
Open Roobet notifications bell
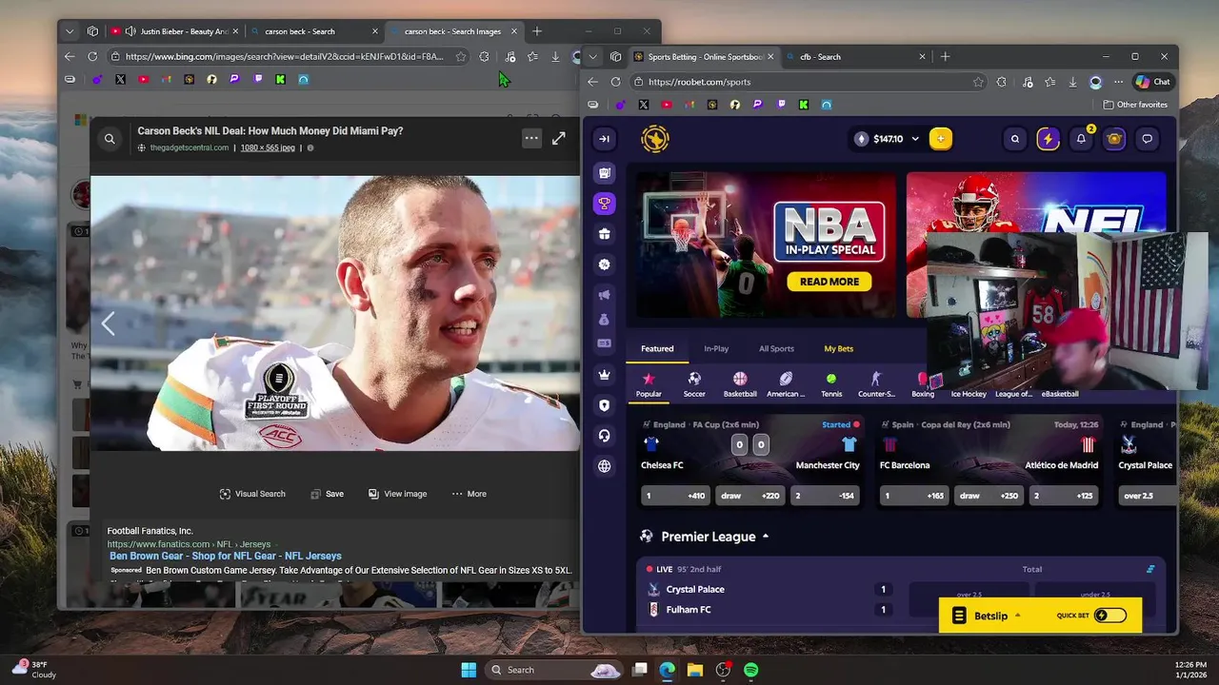[1081, 139]
